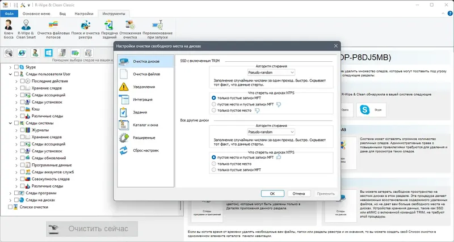This screenshot has height=242, width=454.
Task: Select other disks option только пустые записи MFT
Action: pos(214,169)
